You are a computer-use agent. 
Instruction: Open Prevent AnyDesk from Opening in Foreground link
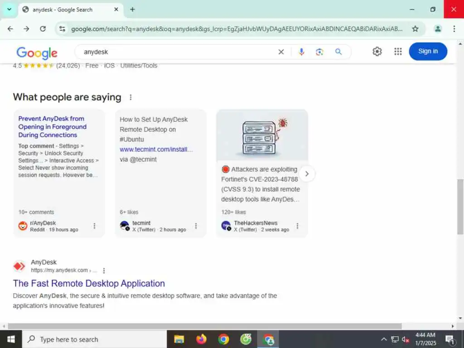(x=53, y=127)
